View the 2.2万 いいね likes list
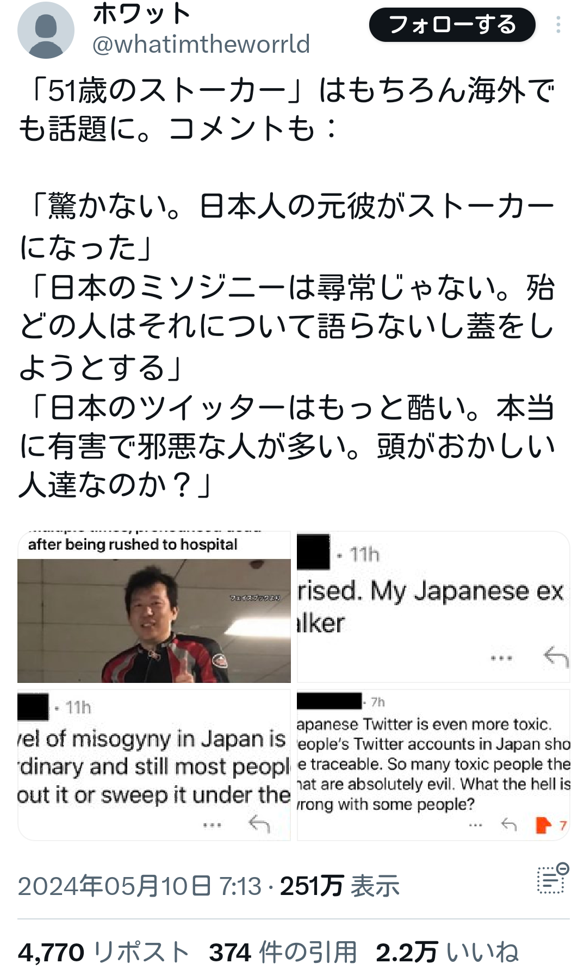The height and width of the screenshot is (976, 578). 448,952
